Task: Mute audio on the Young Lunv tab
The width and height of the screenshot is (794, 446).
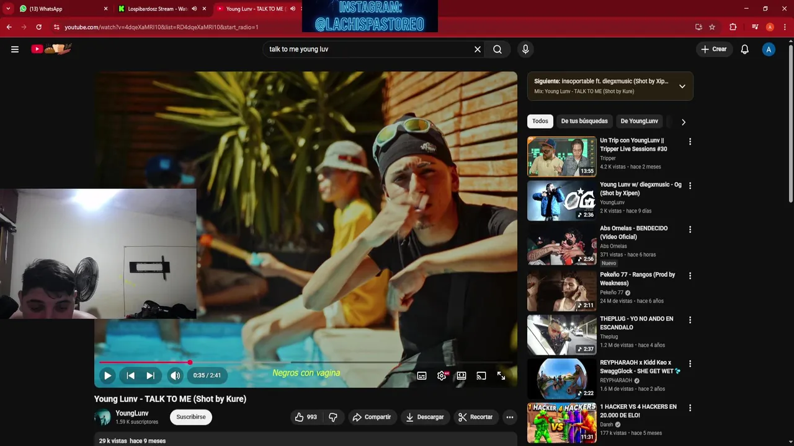Action: tap(293, 9)
